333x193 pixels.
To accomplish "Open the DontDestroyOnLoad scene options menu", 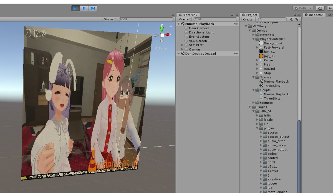I will [x=236, y=54].
